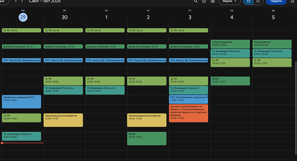This screenshot has width=297, height=161.
Task: Open the orange Сессии стратегирования event
Action: 189,113
